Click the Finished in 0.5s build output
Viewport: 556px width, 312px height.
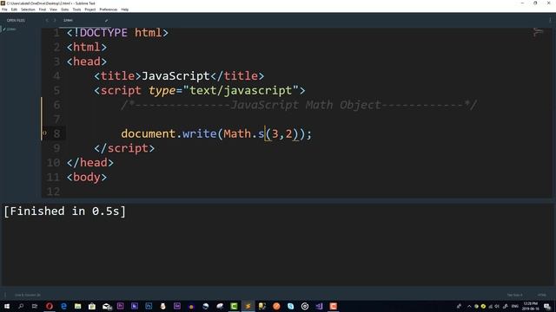coord(64,211)
